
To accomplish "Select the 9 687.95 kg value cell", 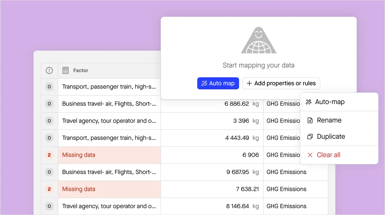I will 212,172.
